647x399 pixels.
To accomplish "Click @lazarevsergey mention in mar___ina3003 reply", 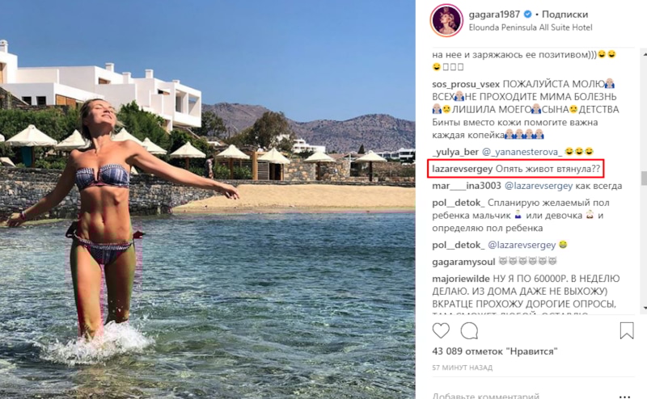I will (539, 186).
